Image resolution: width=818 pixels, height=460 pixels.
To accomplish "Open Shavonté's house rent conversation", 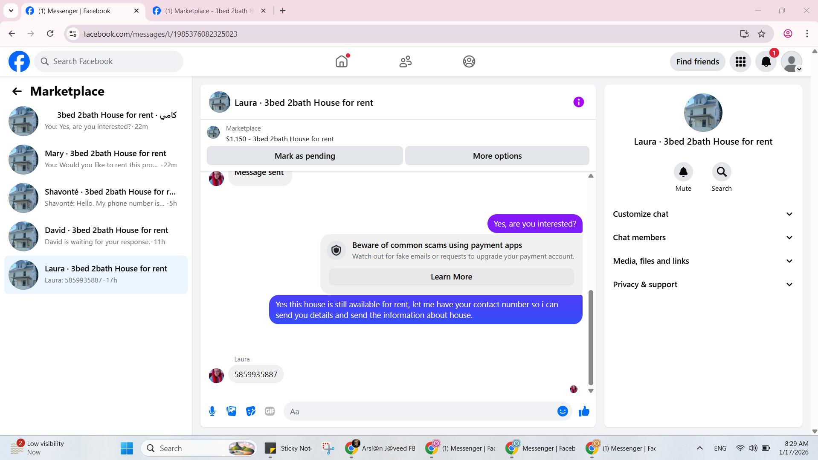I will (96, 198).
